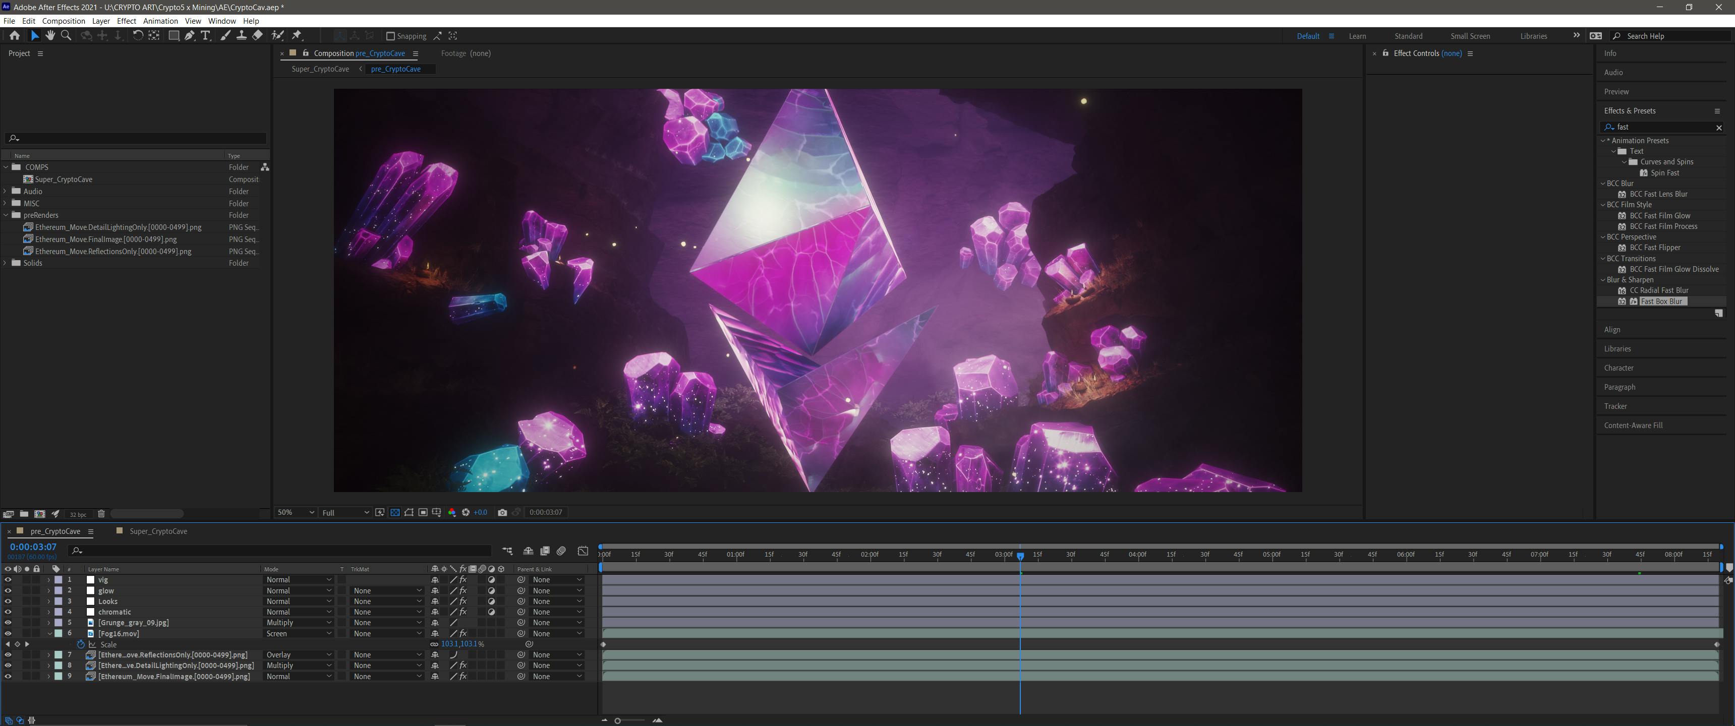The height and width of the screenshot is (726, 1735).
Task: Open the magnification 50% dropdown
Action: tap(296, 513)
